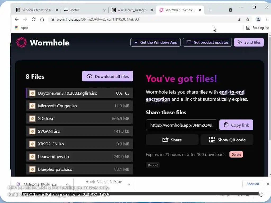Show all downloads
The width and height of the screenshot is (271, 203).
pos(253,184)
